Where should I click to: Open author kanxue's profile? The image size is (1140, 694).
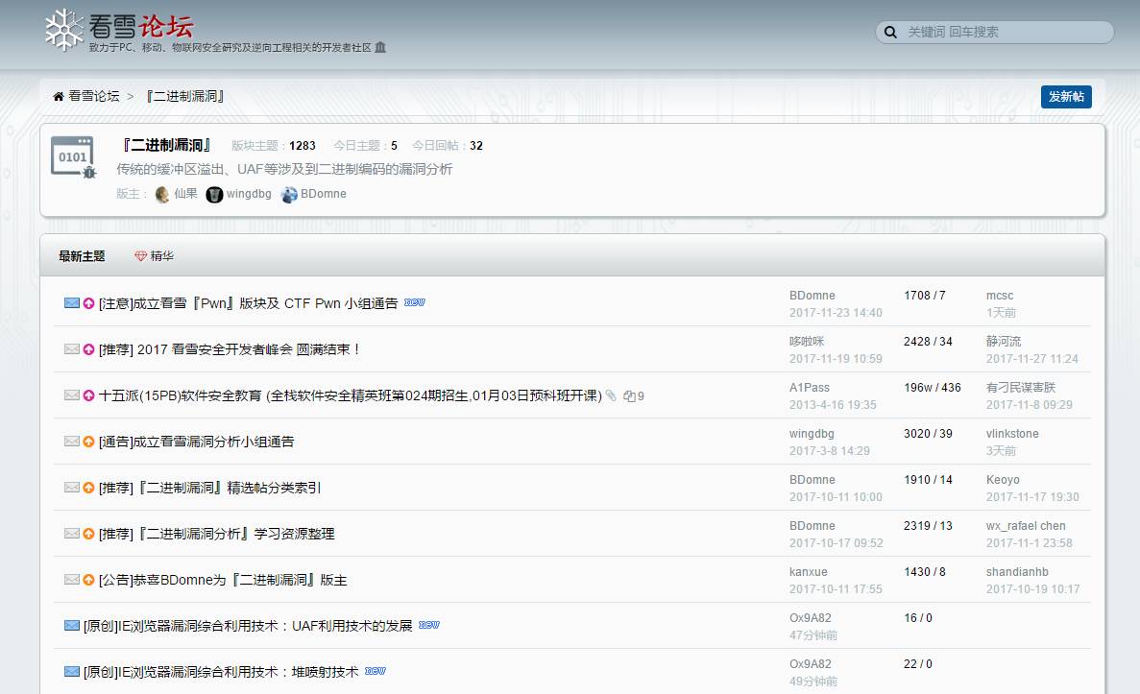pyautogui.click(x=809, y=572)
